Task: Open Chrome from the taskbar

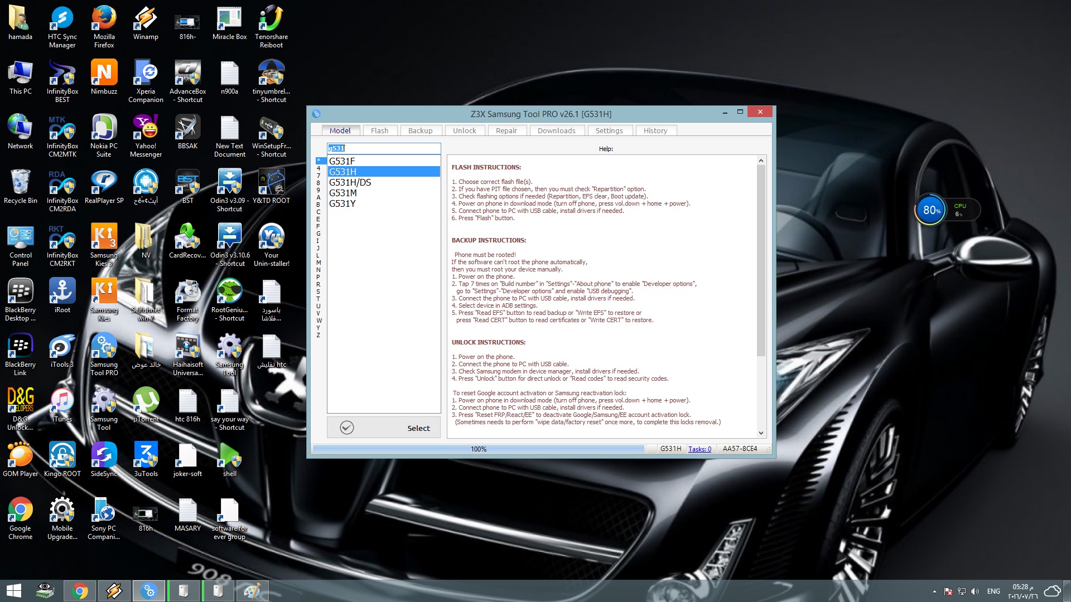Action: tap(79, 591)
